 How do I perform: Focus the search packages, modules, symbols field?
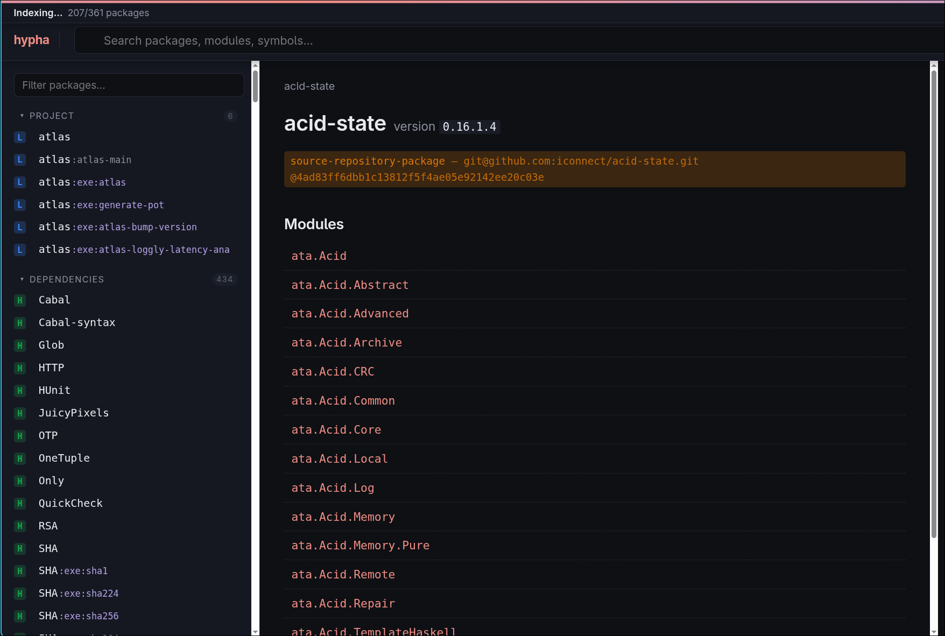click(x=509, y=41)
